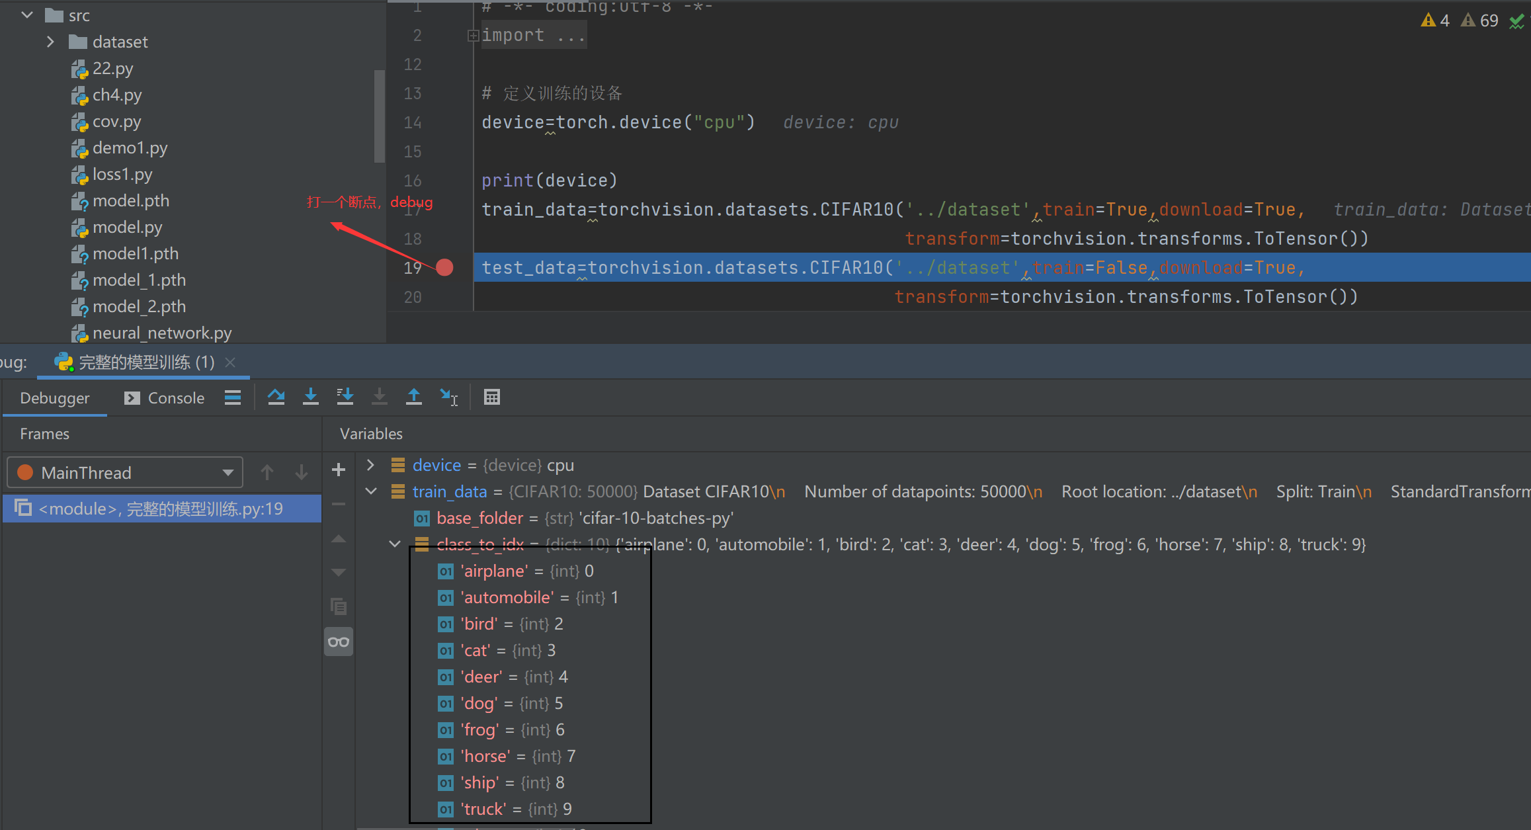
Task: Toggle show watches glasses icon
Action: (339, 642)
